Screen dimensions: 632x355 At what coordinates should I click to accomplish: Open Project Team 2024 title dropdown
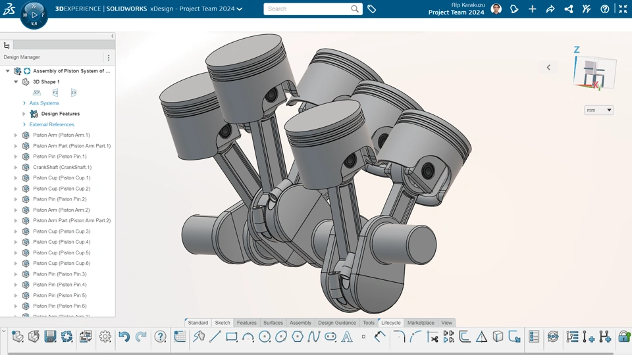pyautogui.click(x=240, y=9)
